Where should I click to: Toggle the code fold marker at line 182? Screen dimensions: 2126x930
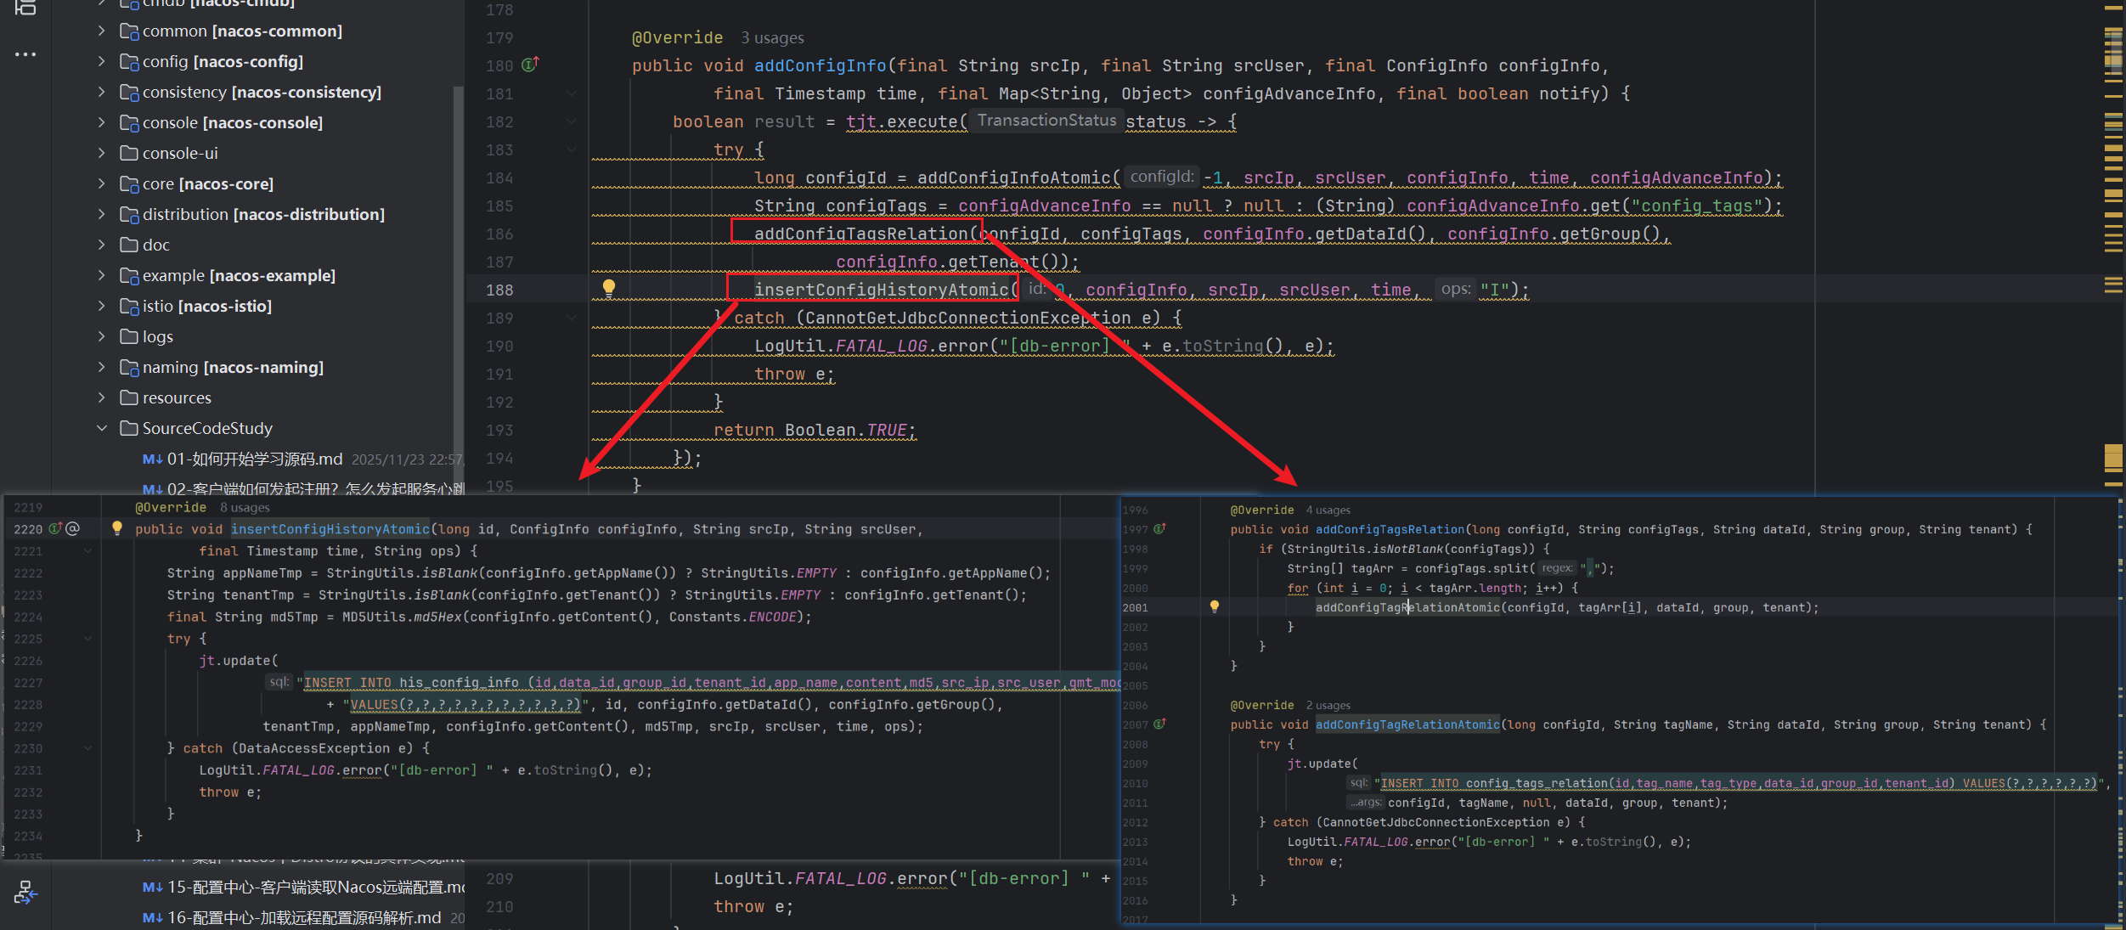571,121
